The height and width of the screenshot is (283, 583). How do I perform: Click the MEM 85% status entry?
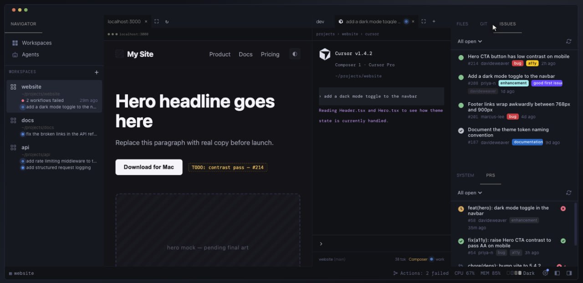click(x=490, y=273)
